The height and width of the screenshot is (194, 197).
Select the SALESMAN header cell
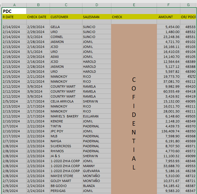click(x=96, y=17)
